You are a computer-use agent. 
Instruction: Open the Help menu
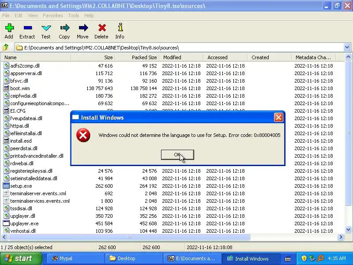click(89, 15)
